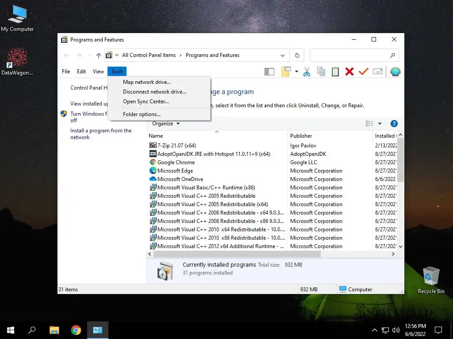Screen dimensions: 453x339
Task: Click the taskbar search magnifier
Action: tap(32, 330)
